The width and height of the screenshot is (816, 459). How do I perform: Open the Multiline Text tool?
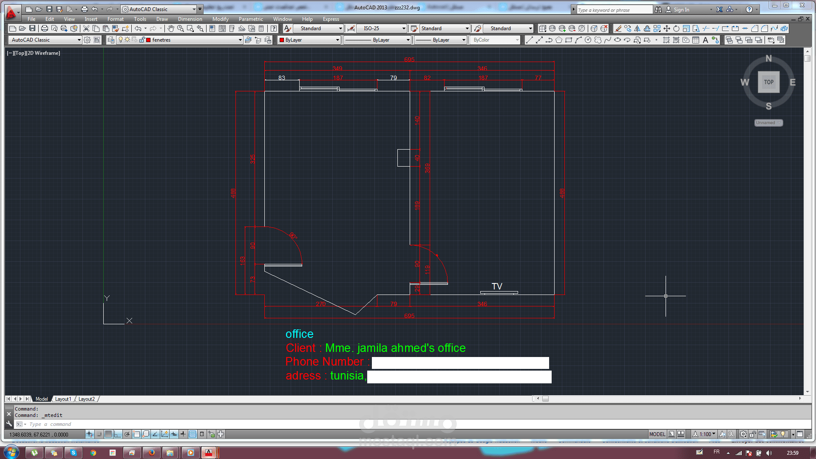click(x=705, y=40)
